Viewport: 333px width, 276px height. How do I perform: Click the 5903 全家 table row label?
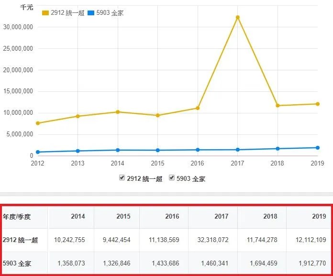(17, 264)
